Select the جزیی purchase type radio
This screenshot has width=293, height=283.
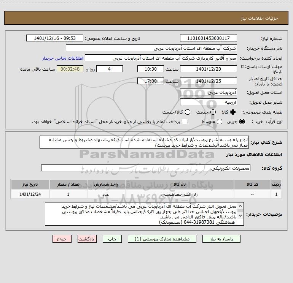pos(242,122)
